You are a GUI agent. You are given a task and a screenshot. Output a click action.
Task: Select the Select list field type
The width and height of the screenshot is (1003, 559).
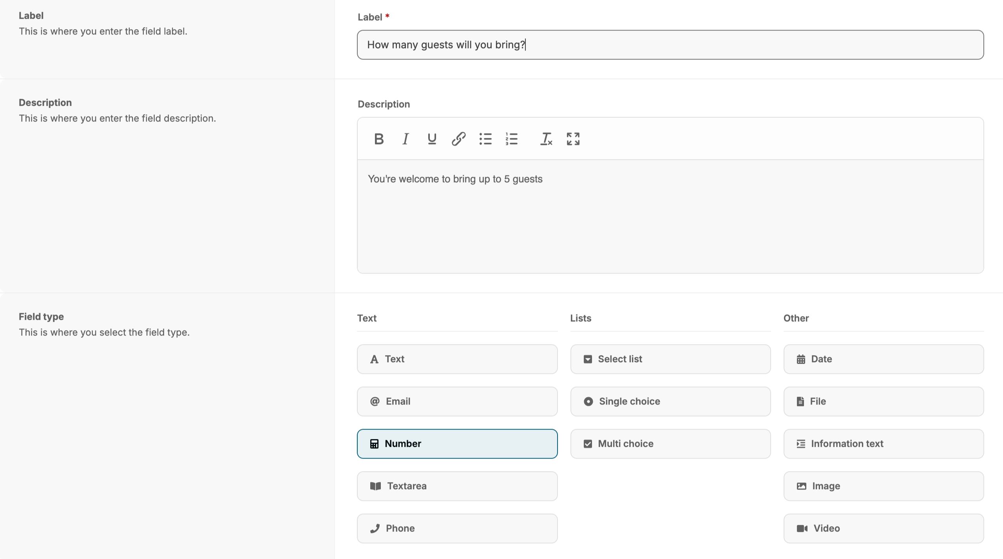(x=670, y=359)
